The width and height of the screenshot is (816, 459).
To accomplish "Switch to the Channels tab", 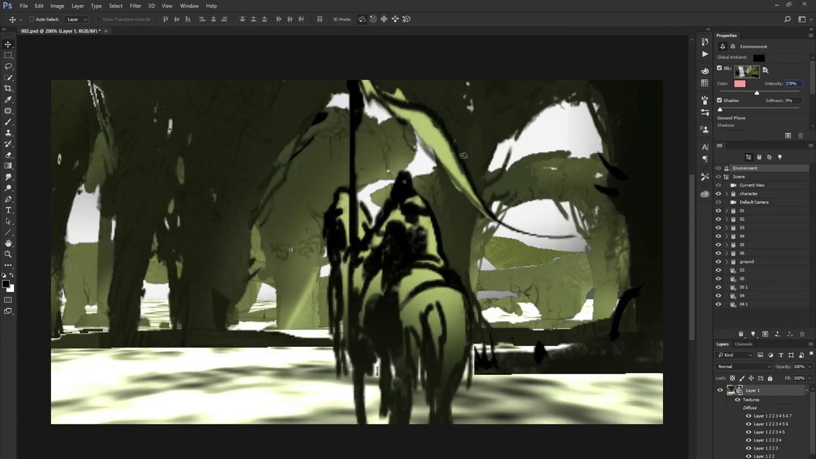I will pos(743,344).
